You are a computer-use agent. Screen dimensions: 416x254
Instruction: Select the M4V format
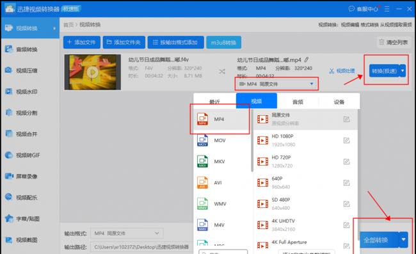click(x=222, y=225)
